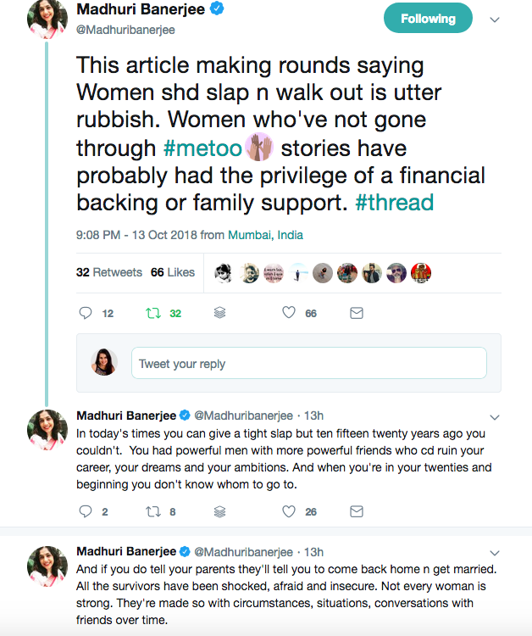Reply to the main #metoo tweet

85,313
